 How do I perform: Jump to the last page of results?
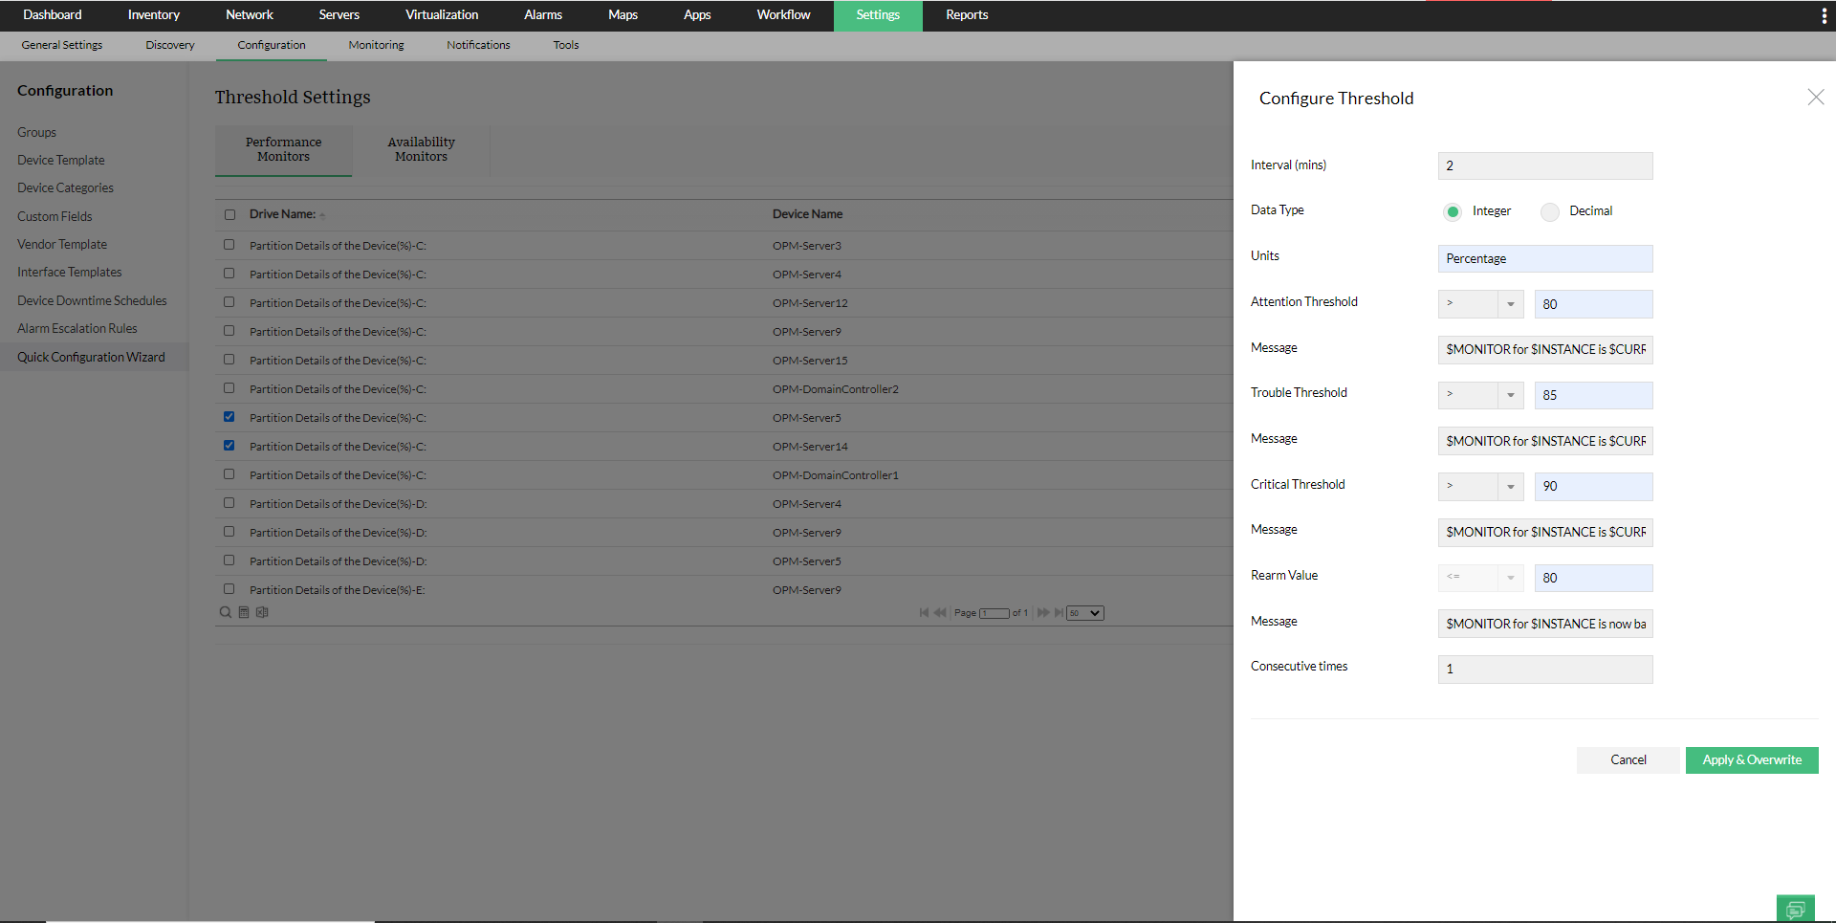[1060, 613]
